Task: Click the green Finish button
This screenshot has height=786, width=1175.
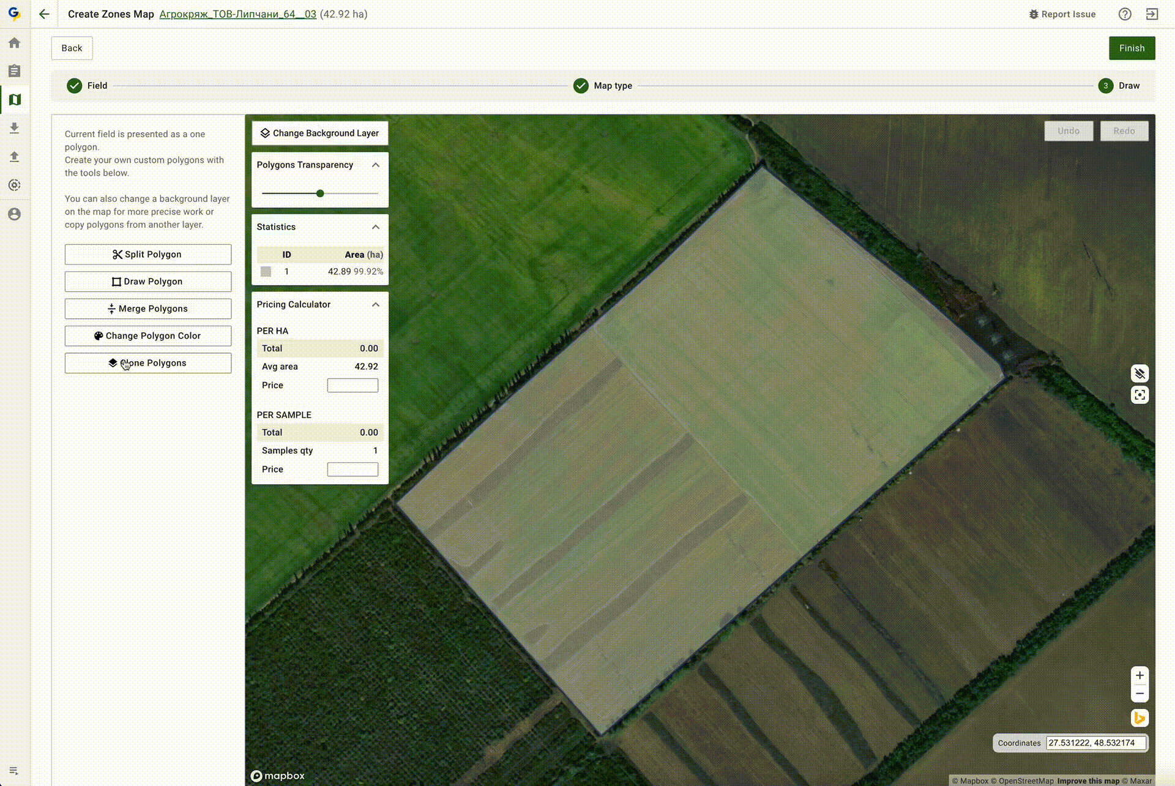Action: click(1132, 48)
